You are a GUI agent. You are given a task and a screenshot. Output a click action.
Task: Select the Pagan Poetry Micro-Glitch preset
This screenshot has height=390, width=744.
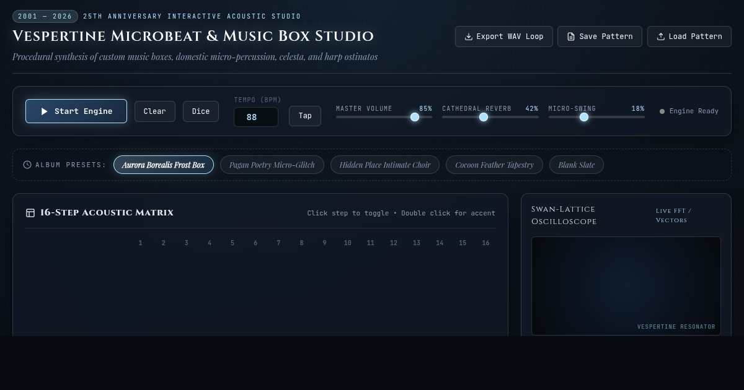(272, 165)
